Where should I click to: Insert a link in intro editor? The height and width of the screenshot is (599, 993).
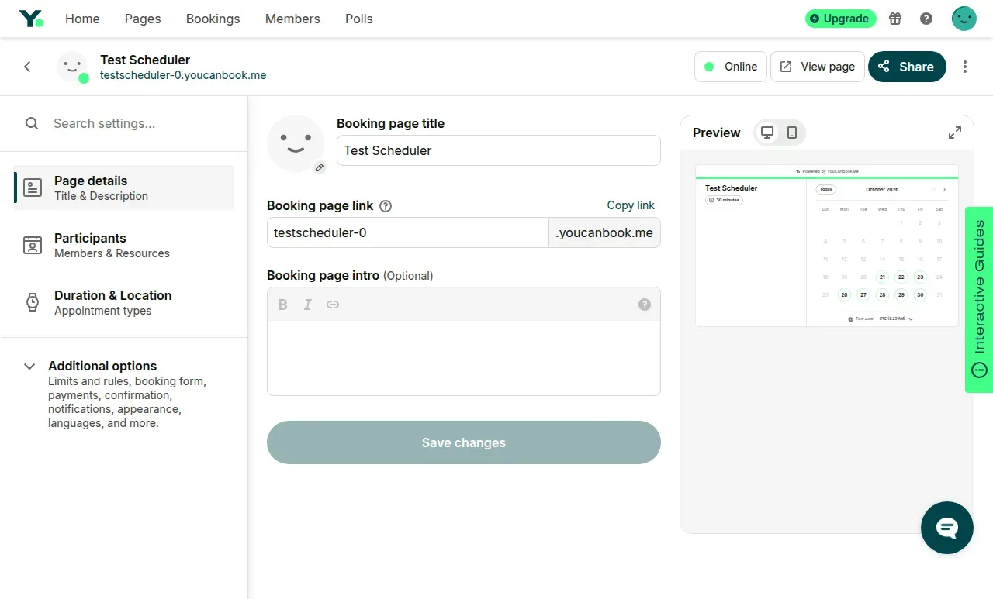(x=333, y=305)
